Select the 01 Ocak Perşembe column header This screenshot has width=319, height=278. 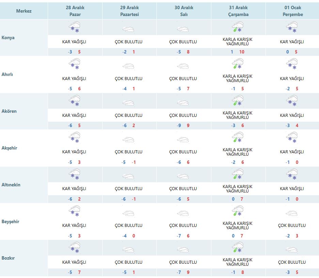pos(292,11)
